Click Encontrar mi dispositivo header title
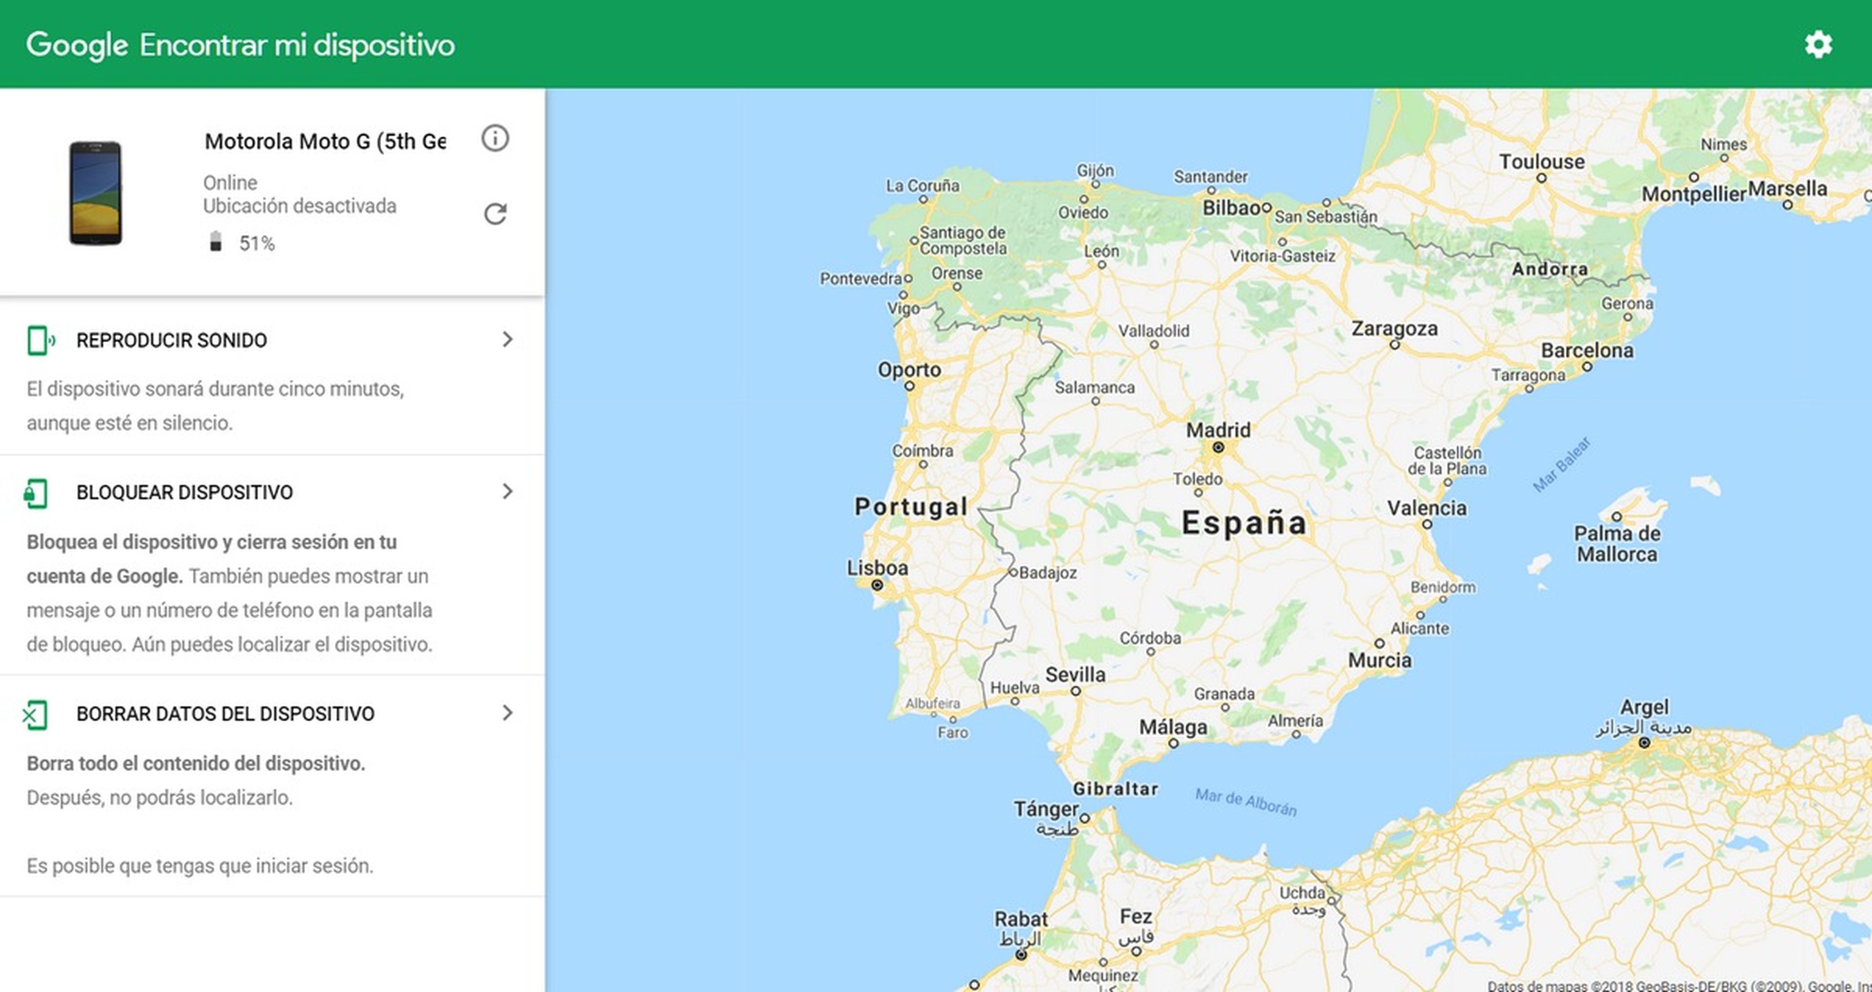1872x992 pixels. [x=296, y=45]
